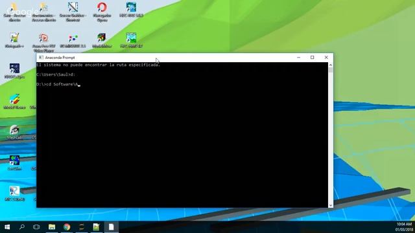Open the Windows Start menu
This screenshot has width=415, height=233.
coord(7,227)
